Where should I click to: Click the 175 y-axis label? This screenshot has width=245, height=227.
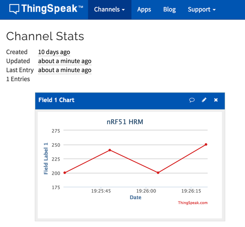coord(56,187)
